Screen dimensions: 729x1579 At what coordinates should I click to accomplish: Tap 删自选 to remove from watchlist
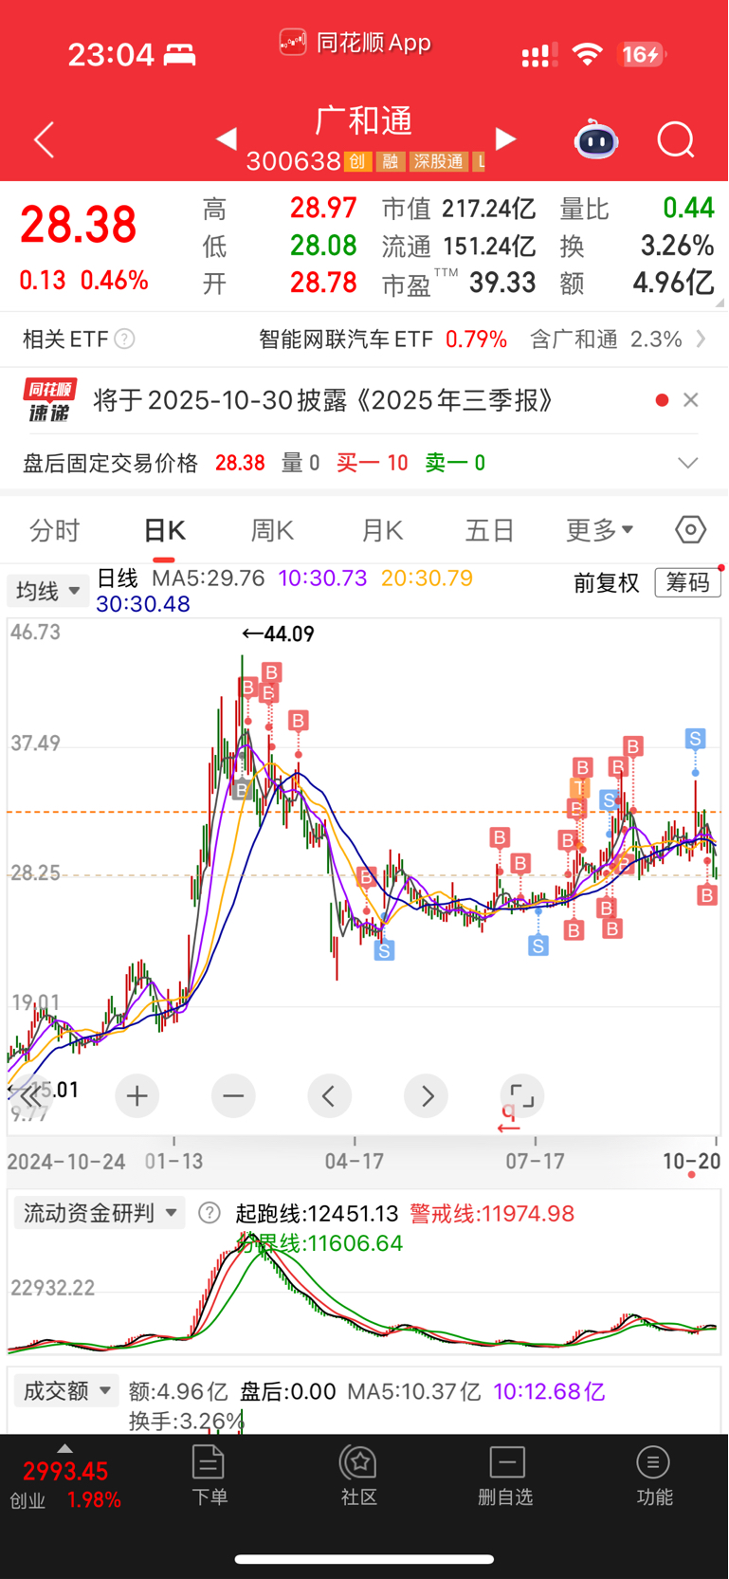point(506,1476)
